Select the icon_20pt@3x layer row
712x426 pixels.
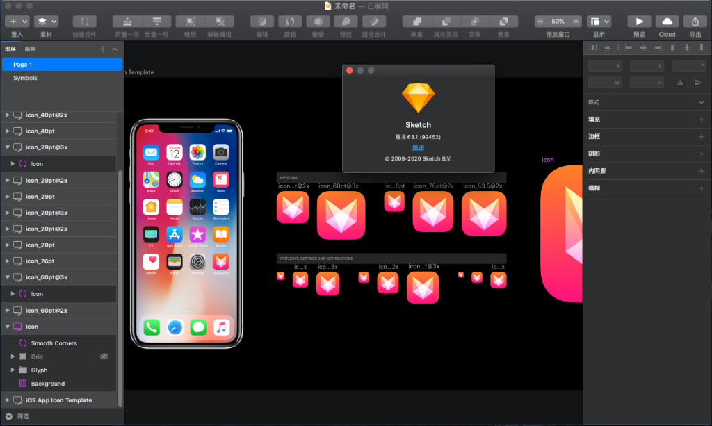58,213
